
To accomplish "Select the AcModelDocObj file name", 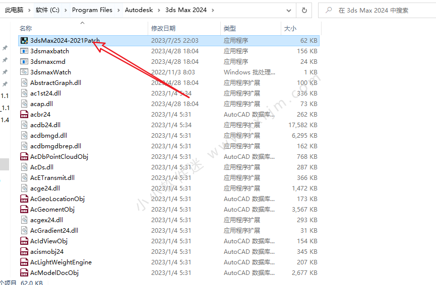I will pyautogui.click(x=54, y=272).
